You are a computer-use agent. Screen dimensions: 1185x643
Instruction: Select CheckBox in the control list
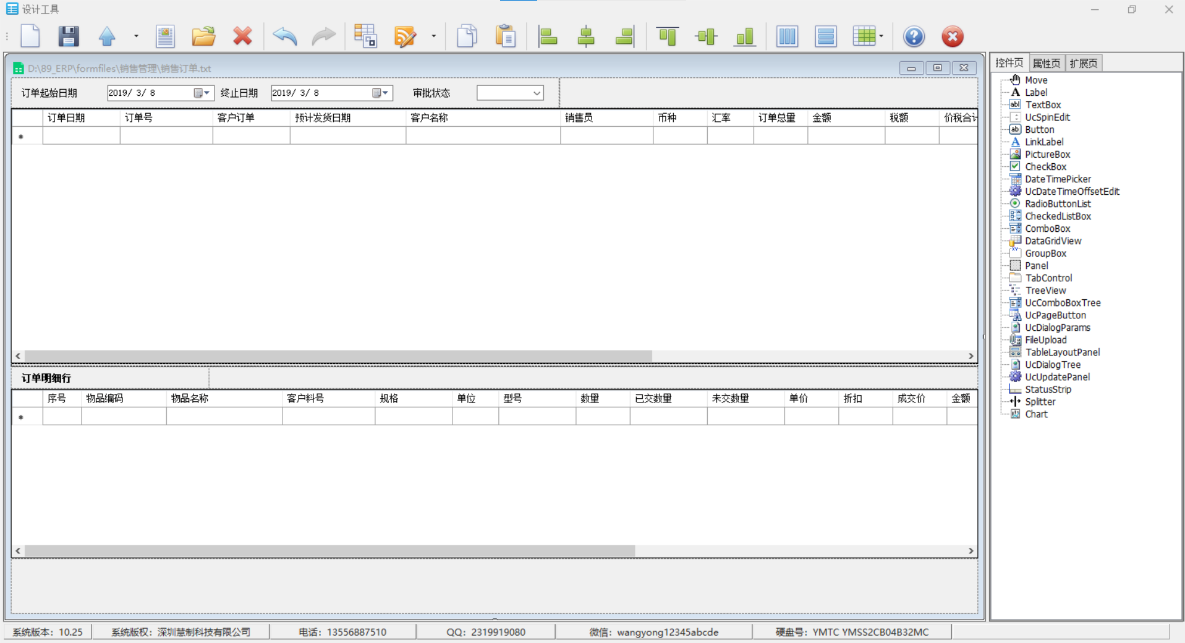[1045, 167]
